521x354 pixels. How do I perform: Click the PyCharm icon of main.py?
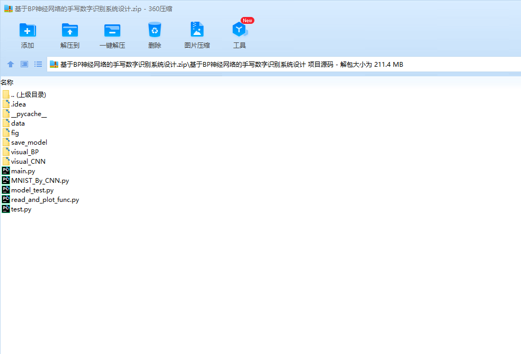[6, 171]
